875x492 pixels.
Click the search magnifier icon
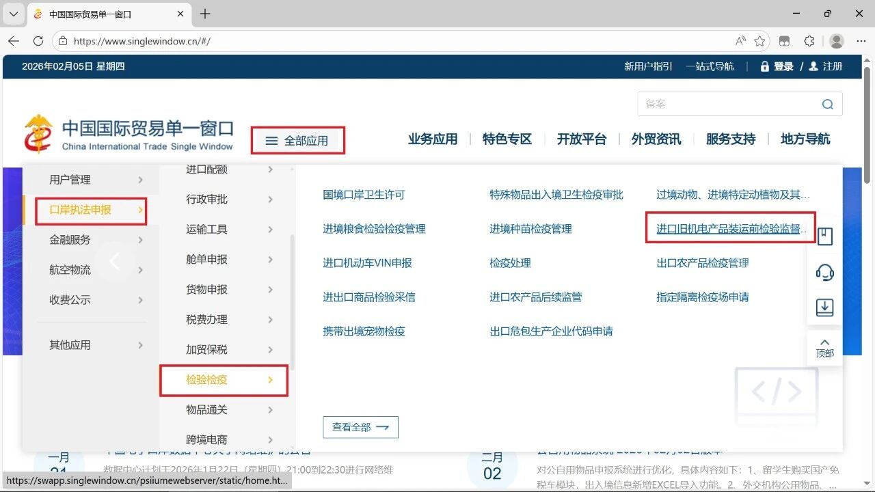pos(828,105)
